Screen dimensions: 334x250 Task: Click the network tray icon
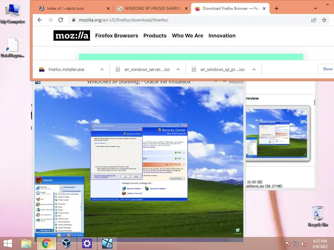[x=296, y=244]
